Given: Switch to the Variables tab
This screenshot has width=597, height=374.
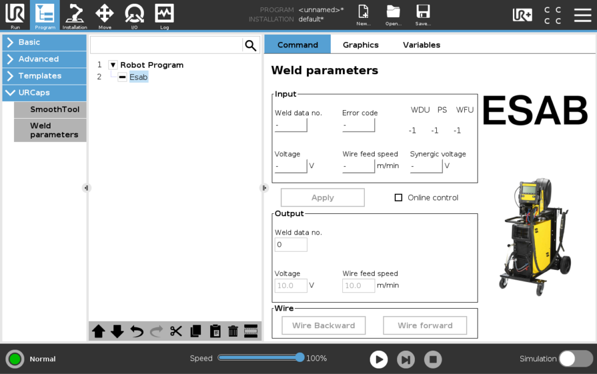Looking at the screenshot, I should pos(422,45).
